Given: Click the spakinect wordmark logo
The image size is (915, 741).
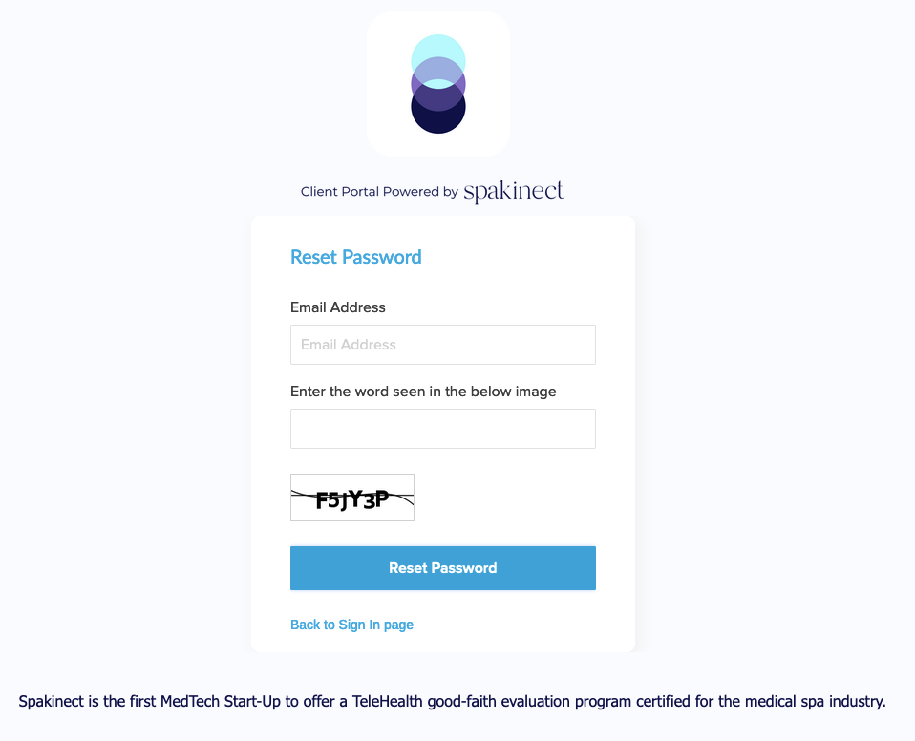Looking at the screenshot, I should click(x=514, y=191).
